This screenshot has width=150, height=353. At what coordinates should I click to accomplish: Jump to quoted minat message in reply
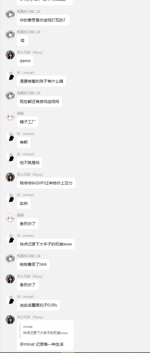point(46,330)
